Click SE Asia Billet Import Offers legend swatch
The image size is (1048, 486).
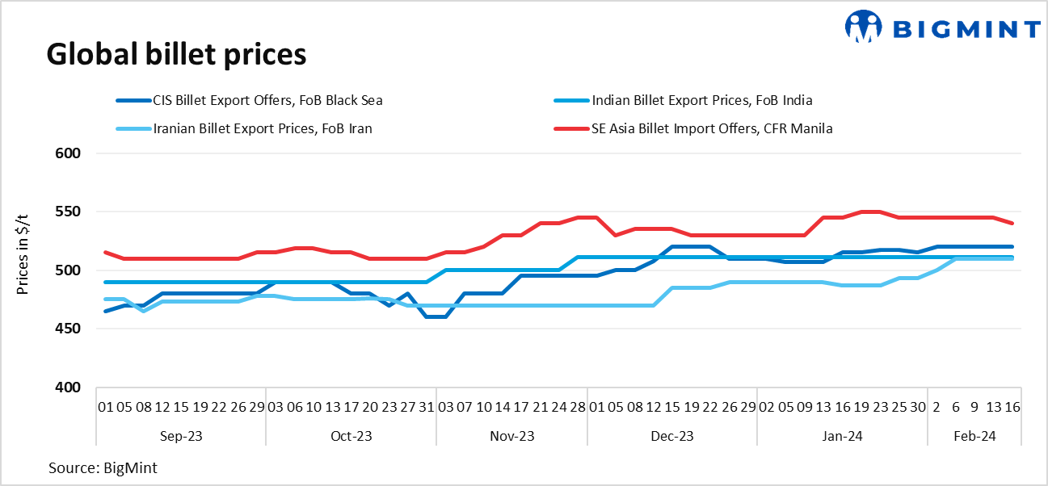point(570,128)
